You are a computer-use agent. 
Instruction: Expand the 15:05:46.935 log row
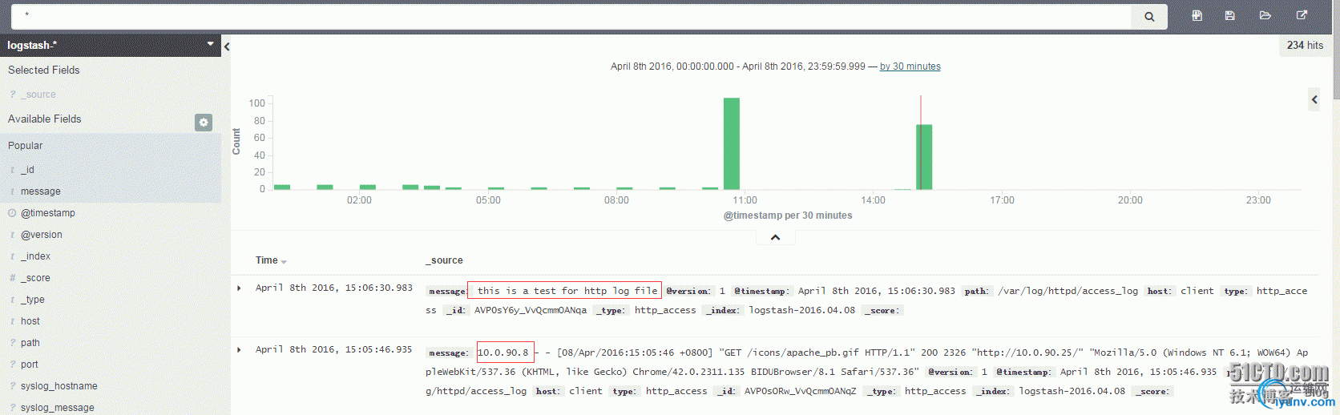point(239,350)
